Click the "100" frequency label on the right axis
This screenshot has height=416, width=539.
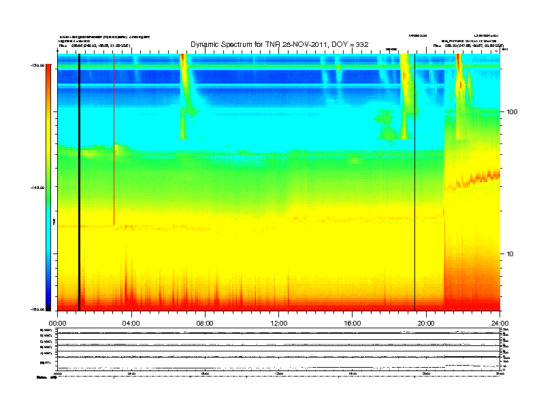(512, 112)
